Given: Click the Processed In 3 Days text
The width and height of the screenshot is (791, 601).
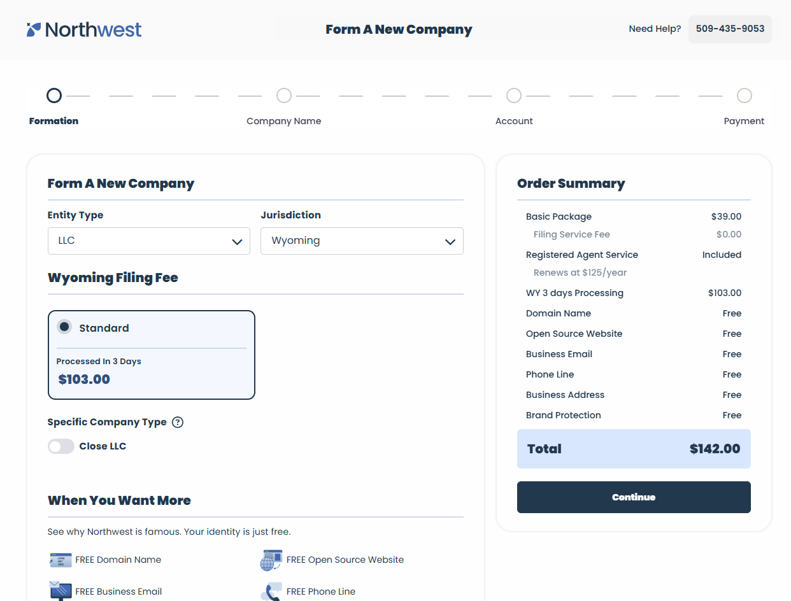Looking at the screenshot, I should (x=99, y=362).
